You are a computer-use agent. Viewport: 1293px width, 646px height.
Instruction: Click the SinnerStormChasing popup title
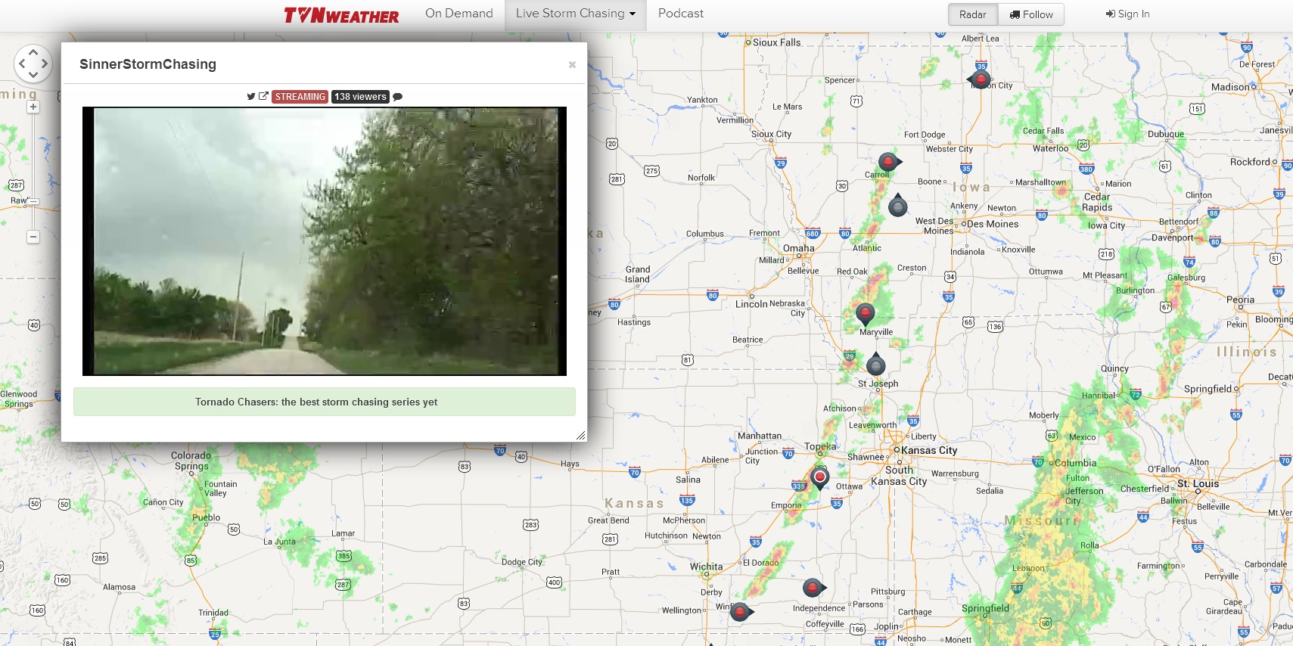click(148, 64)
